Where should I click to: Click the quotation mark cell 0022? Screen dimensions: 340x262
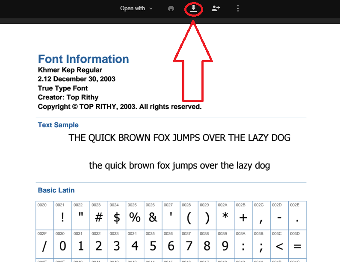point(81,215)
